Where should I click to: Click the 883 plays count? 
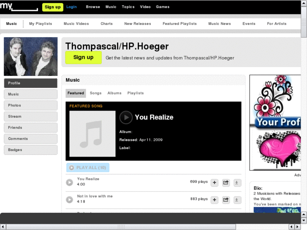[199, 199]
